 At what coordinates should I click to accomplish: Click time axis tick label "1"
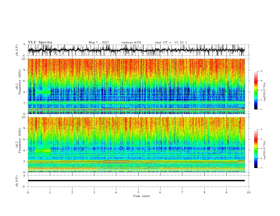click(x=50, y=192)
